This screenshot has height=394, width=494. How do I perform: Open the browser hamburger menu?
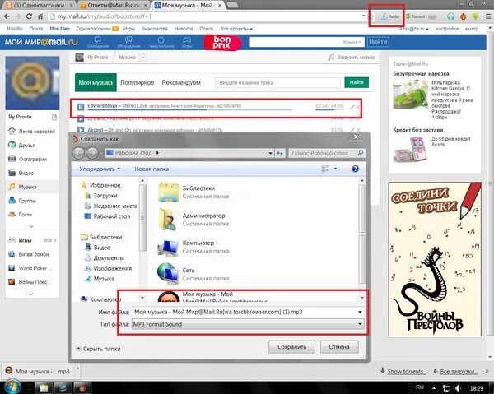click(487, 16)
